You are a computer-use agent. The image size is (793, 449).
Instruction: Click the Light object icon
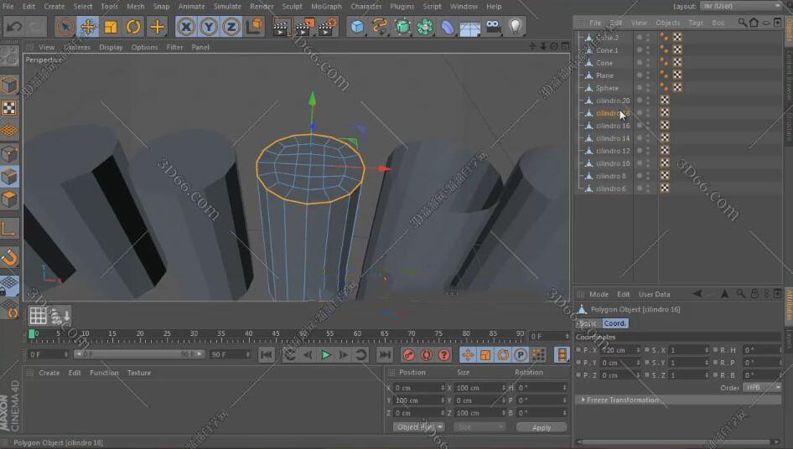coord(516,27)
